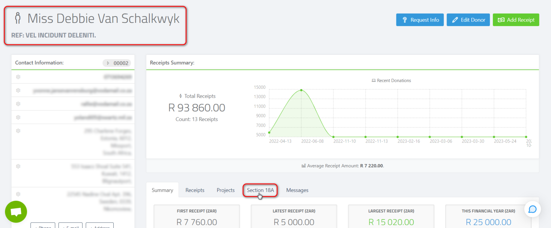Select the Projects tab
The image size is (551, 228).
[x=226, y=190]
